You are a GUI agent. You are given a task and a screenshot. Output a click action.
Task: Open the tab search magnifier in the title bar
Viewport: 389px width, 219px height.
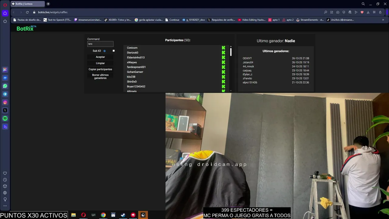(363, 4)
